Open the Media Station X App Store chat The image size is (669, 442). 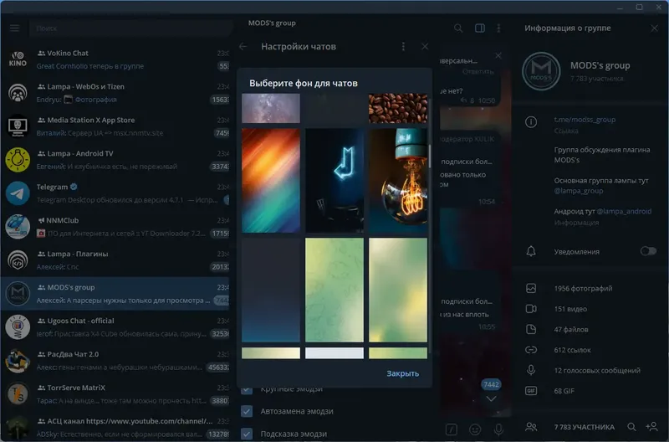pyautogui.click(x=115, y=126)
